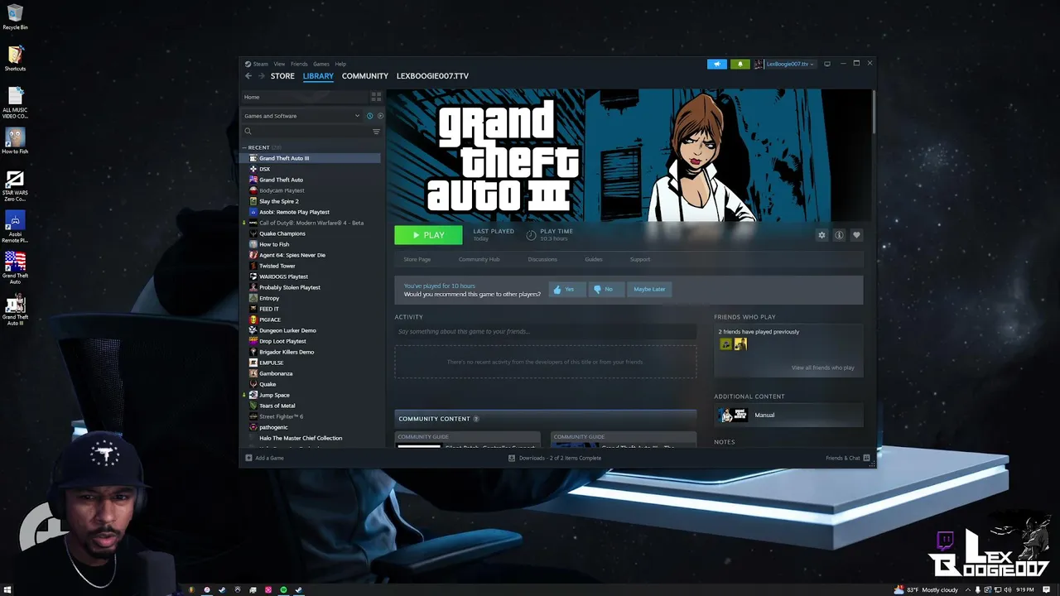Click the DSX app icon in library list

[x=253, y=169]
